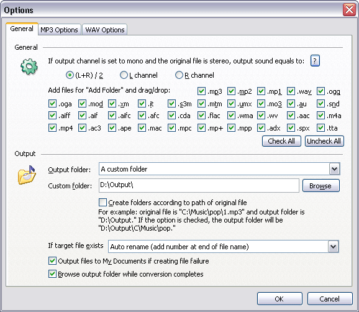Uncheck the .xm file type
359x312 pixels.
pos(112,104)
